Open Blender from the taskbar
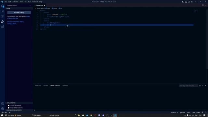The width and height of the screenshot is (208, 117). [18, 115]
